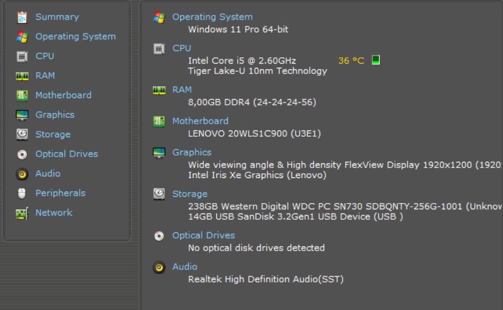This screenshot has height=310, width=503.
Task: Follow the RAM heading link in summary
Action: coord(182,90)
